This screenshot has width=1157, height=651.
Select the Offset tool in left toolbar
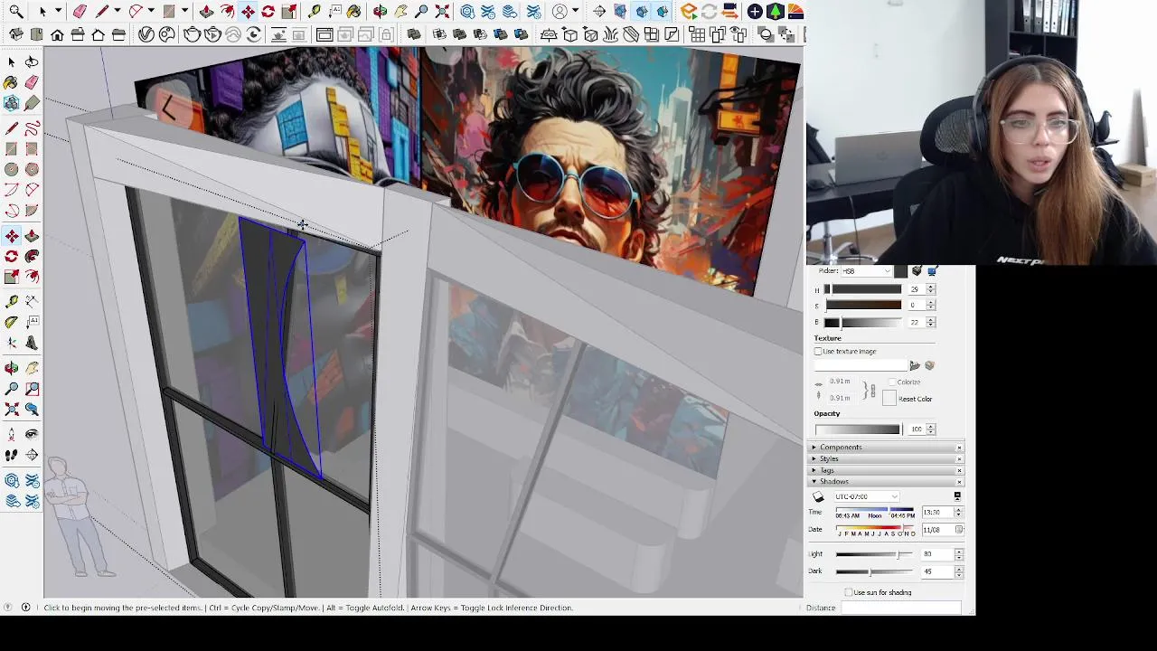pyautogui.click(x=32, y=277)
